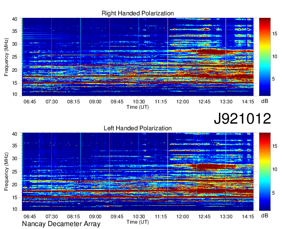Click the 40 MHz tick of Left Handed plot

pos(15,134)
